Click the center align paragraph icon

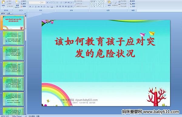tap(60, 7)
